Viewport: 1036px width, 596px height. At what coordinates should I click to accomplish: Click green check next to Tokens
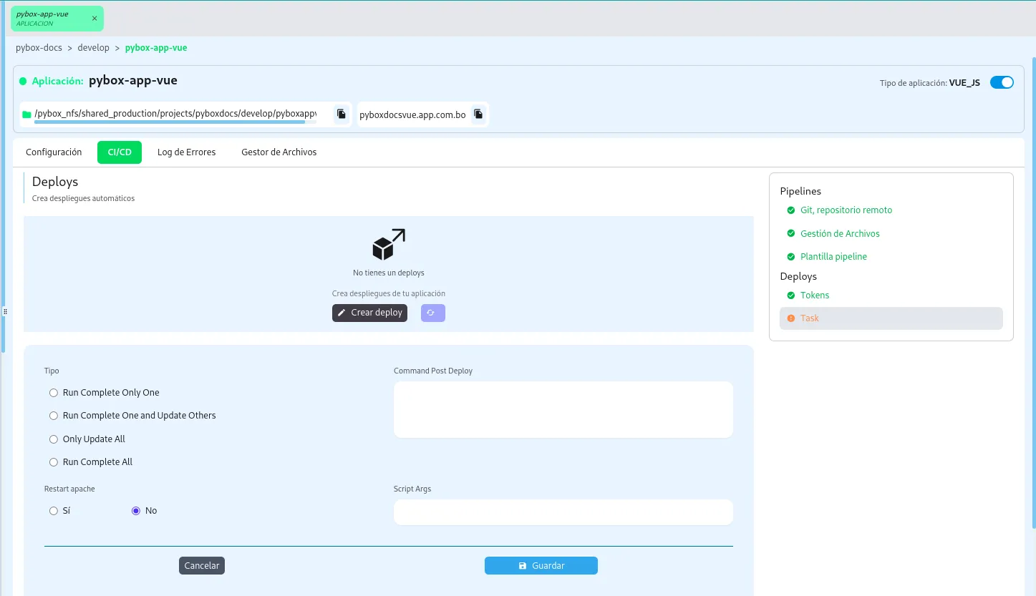click(791, 295)
